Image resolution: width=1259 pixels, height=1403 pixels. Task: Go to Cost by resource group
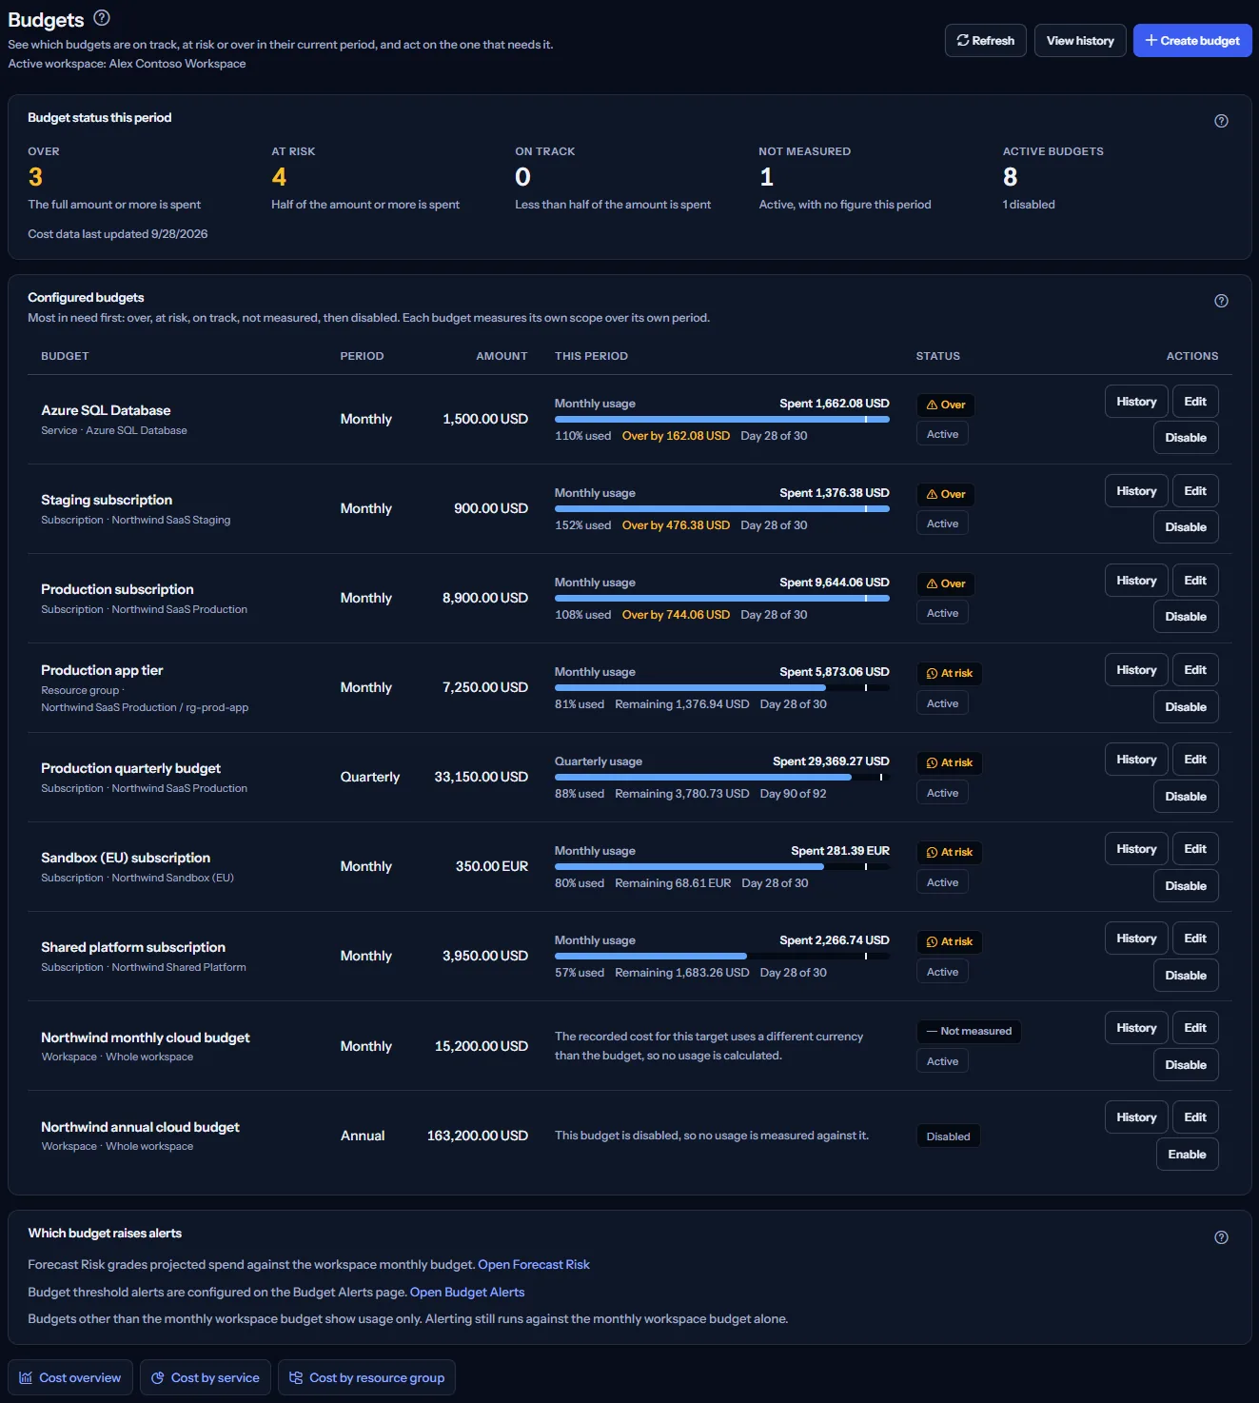point(366,1378)
